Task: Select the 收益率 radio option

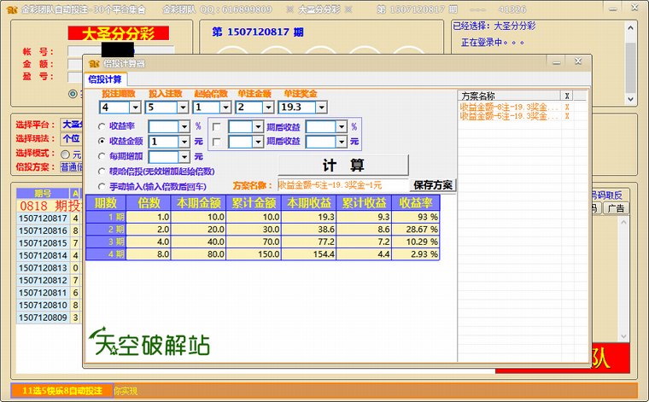Action: click(x=102, y=126)
